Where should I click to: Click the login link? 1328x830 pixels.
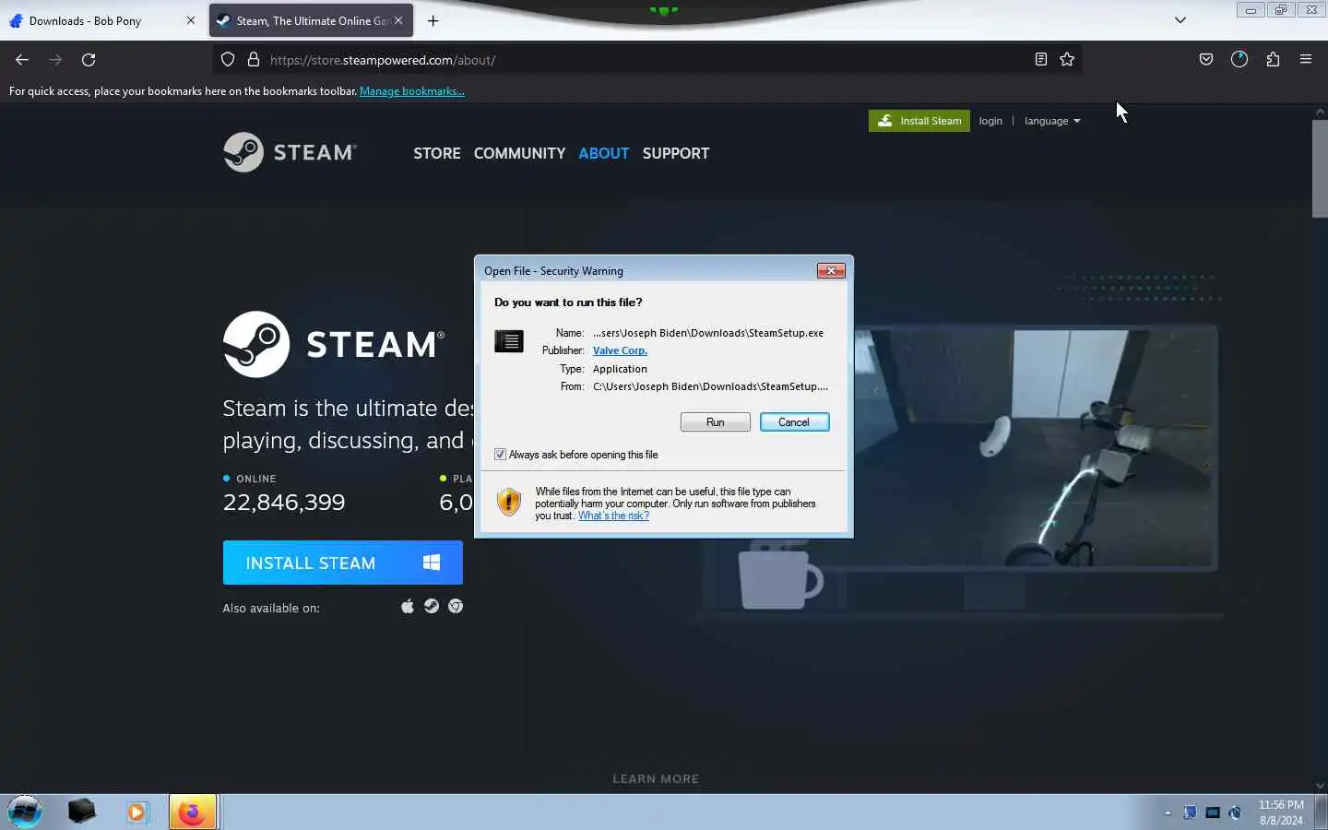click(990, 121)
